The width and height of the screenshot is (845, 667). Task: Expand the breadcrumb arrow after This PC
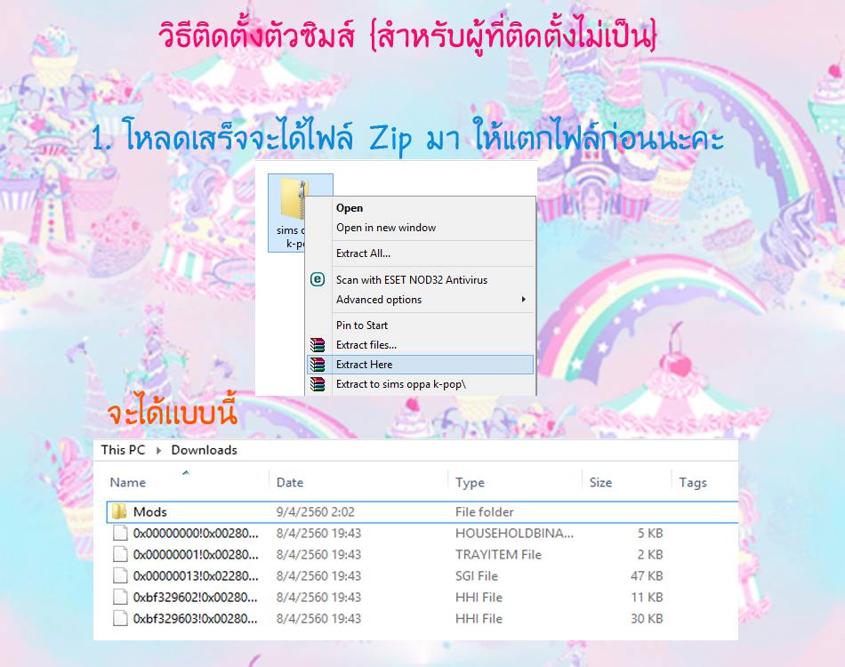pyautogui.click(x=158, y=450)
